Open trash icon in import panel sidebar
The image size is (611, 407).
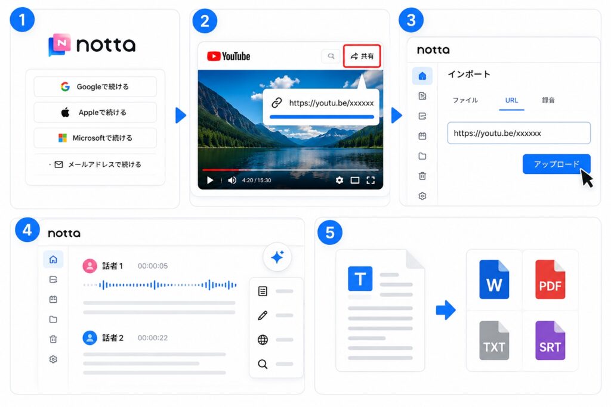pyautogui.click(x=422, y=176)
